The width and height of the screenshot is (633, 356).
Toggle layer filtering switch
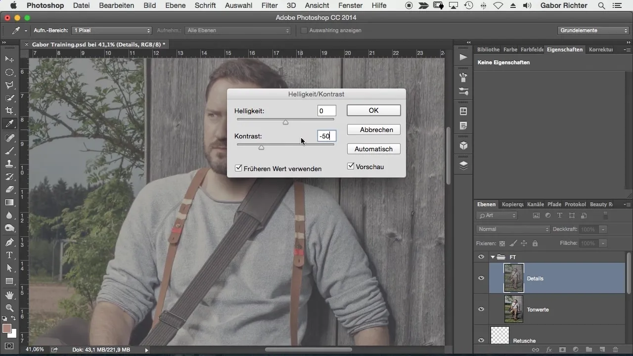pos(606,216)
